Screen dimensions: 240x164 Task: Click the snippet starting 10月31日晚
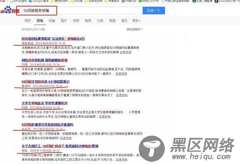coord(82,157)
